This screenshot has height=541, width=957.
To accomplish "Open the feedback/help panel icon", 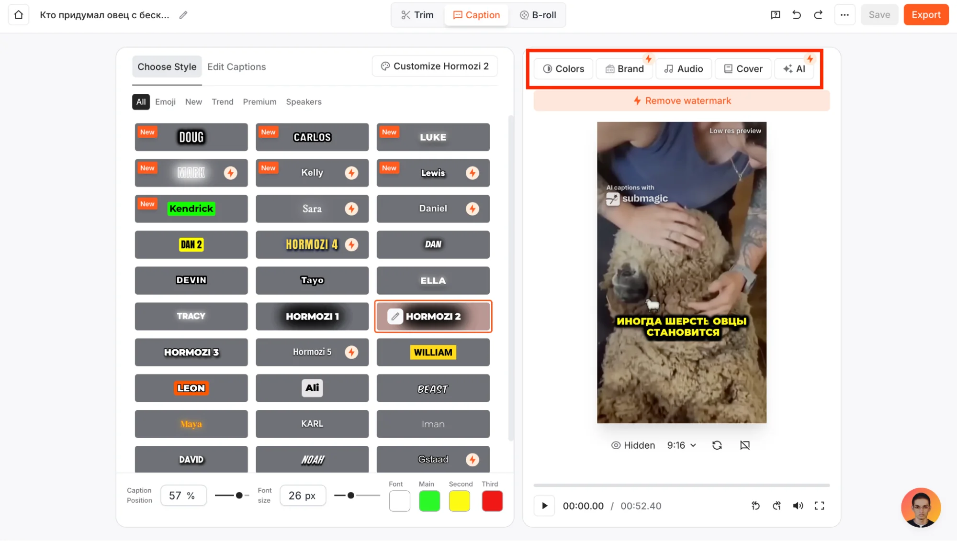I will click(775, 15).
